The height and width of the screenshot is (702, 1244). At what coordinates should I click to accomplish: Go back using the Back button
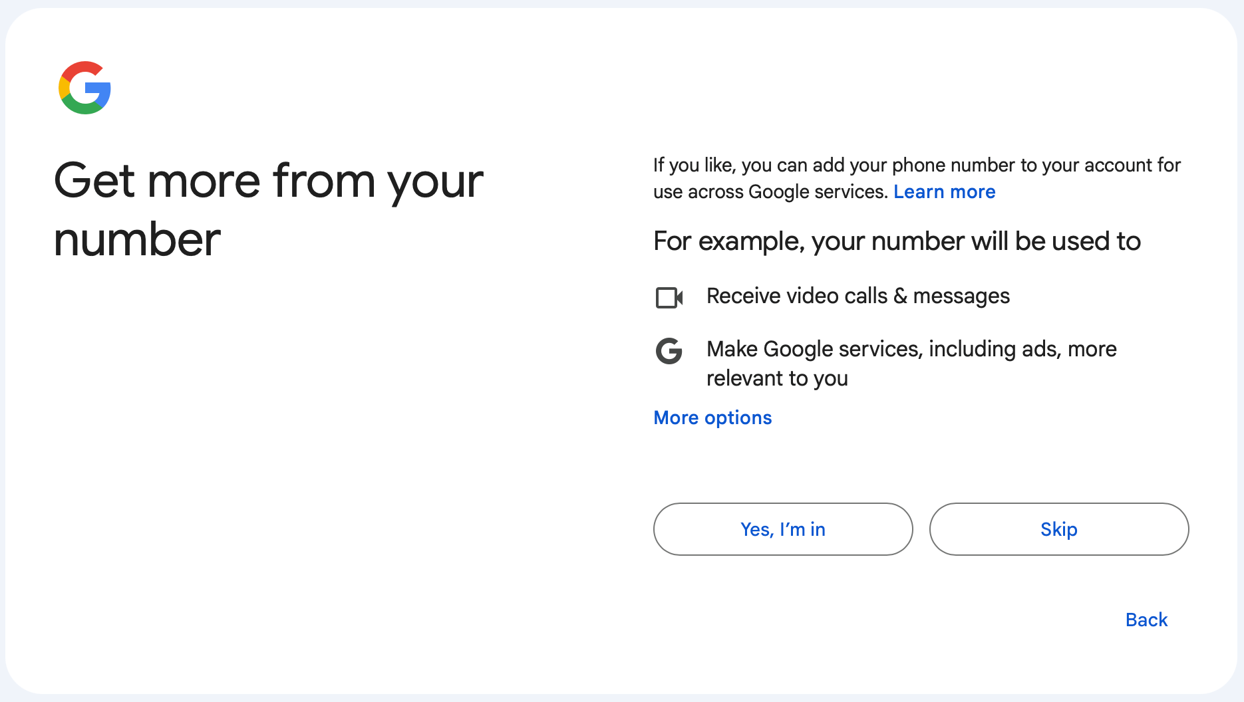[1146, 620]
